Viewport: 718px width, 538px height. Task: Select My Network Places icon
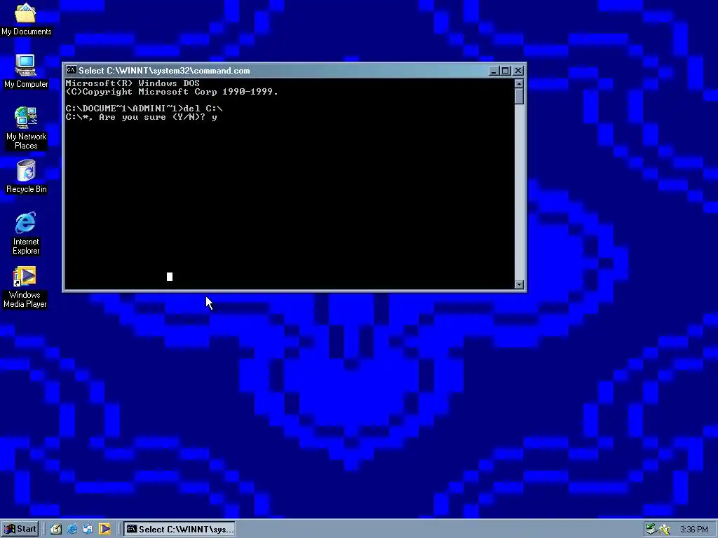26,128
